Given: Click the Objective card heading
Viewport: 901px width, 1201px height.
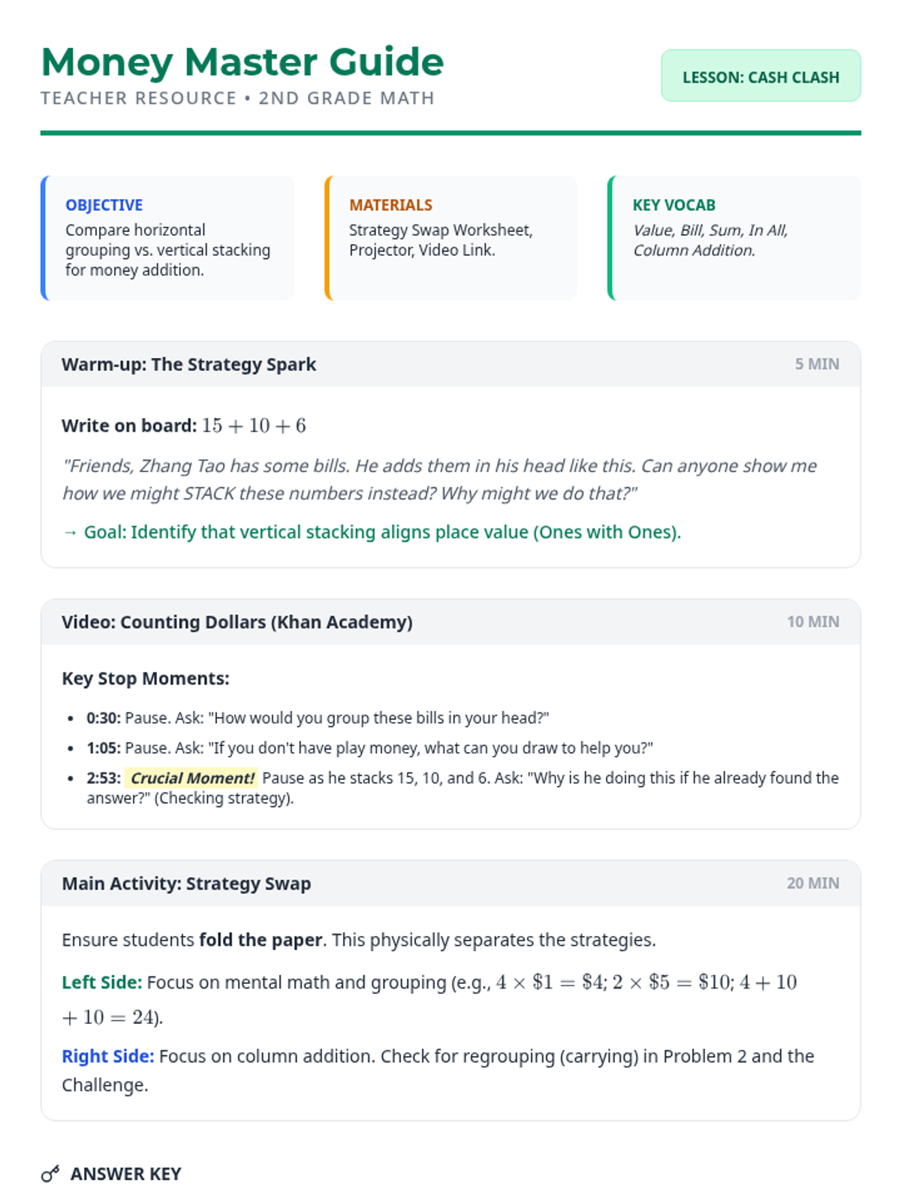Looking at the screenshot, I should pos(104,205).
